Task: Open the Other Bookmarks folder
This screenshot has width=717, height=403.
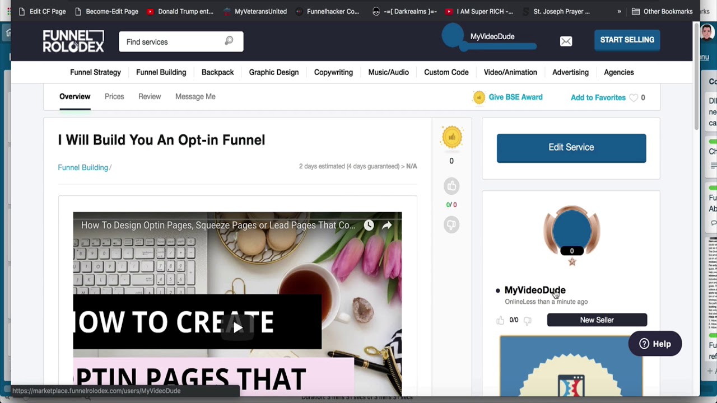Action: click(662, 11)
